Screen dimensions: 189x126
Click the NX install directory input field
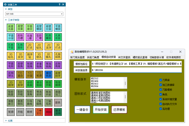(136, 70)
